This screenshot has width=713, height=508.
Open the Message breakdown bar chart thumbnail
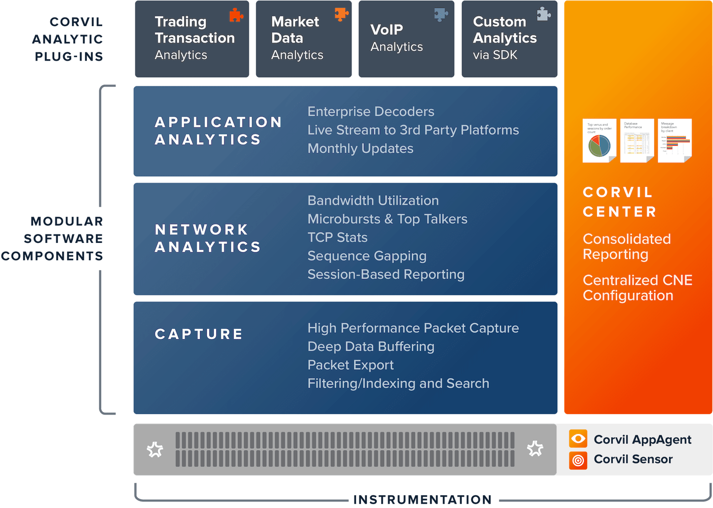click(x=675, y=141)
